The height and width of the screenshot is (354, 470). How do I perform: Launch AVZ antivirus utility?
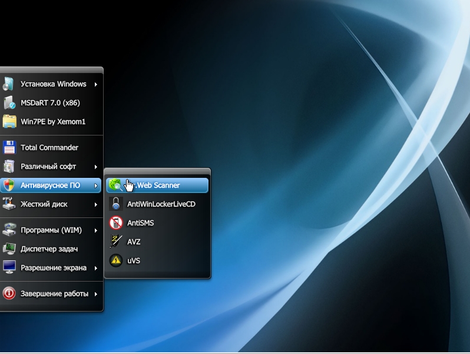coord(134,242)
